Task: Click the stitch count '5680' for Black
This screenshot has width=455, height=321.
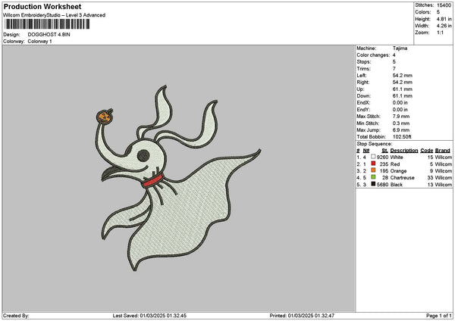Action: (x=383, y=185)
